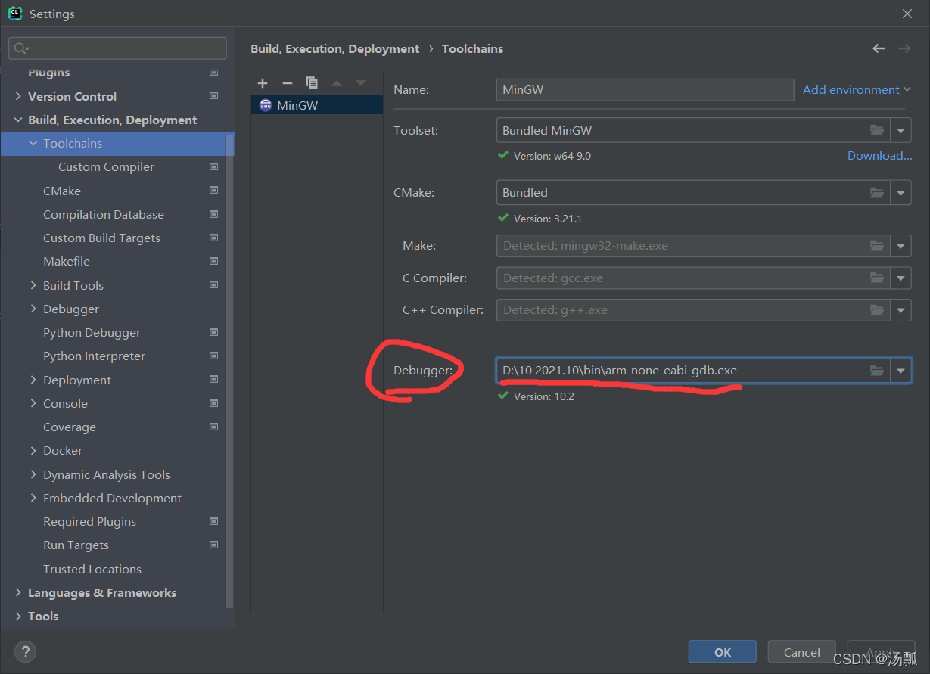Click project-level icon next to Run Targets

(214, 545)
